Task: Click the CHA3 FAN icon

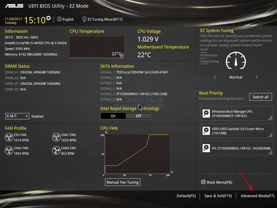Action: 56,151
